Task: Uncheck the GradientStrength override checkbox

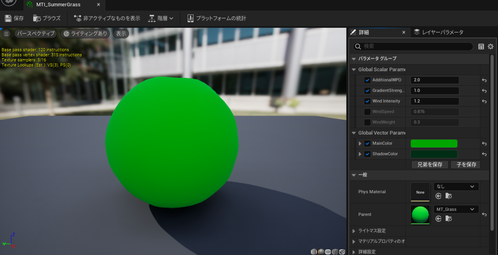Action: 367,91
